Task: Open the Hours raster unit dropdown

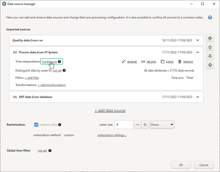Action: pos(162,125)
